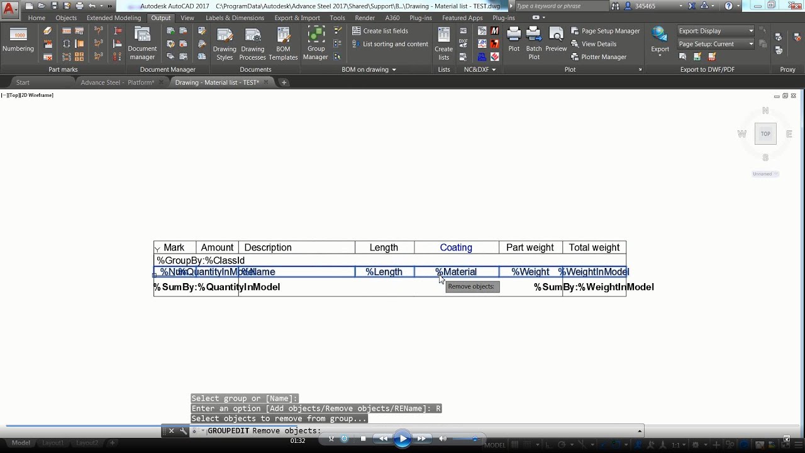Open the Export button's dropdown arrow
The height and width of the screenshot is (453, 805).
(x=660, y=57)
